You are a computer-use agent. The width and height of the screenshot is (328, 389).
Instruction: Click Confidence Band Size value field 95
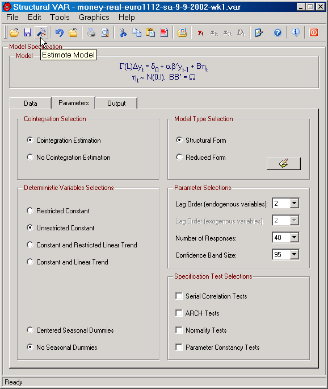coord(281,255)
